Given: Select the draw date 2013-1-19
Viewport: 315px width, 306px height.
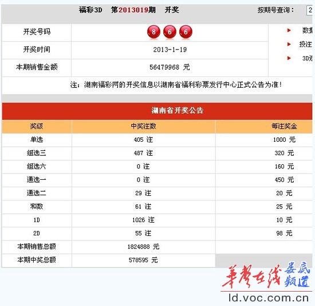Looking at the screenshot, I should point(170,49).
